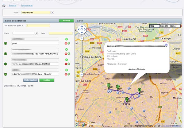Click the green C stop marker in the address list
The width and height of the screenshot is (184, 128).
coord(6,64)
